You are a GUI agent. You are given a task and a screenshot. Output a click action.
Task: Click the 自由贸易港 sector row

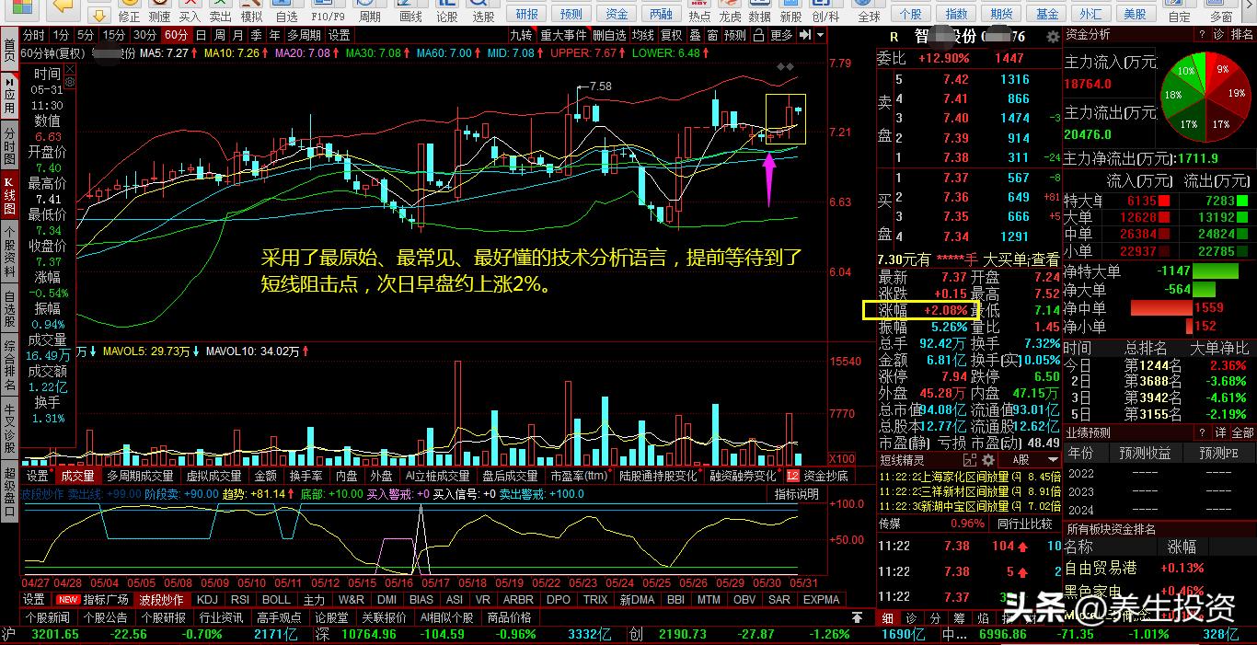pyautogui.click(x=1159, y=568)
